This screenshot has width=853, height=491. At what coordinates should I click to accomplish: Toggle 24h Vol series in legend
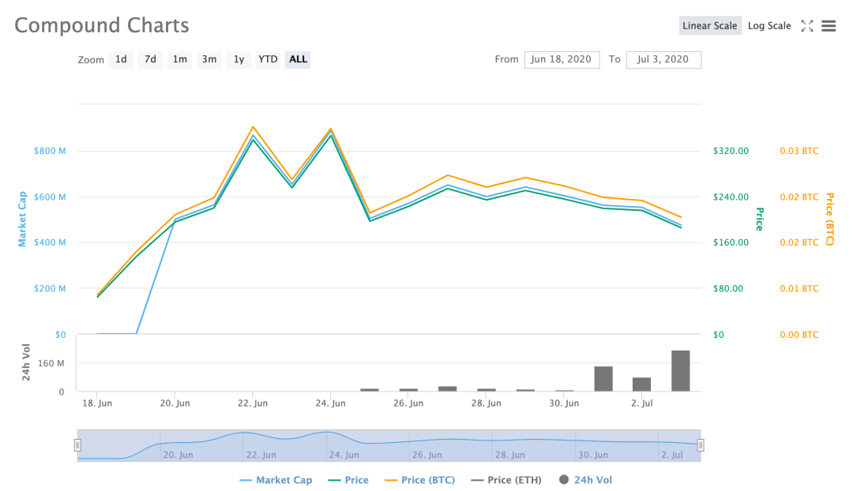(585, 480)
